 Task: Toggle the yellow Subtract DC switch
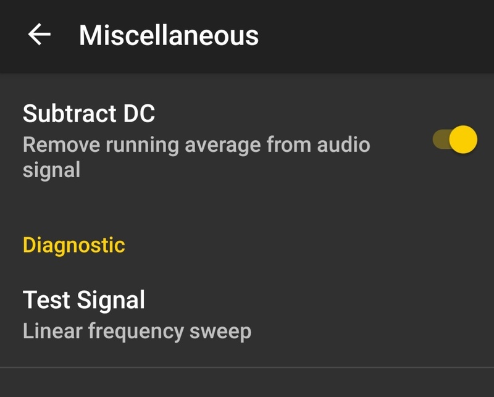point(455,140)
